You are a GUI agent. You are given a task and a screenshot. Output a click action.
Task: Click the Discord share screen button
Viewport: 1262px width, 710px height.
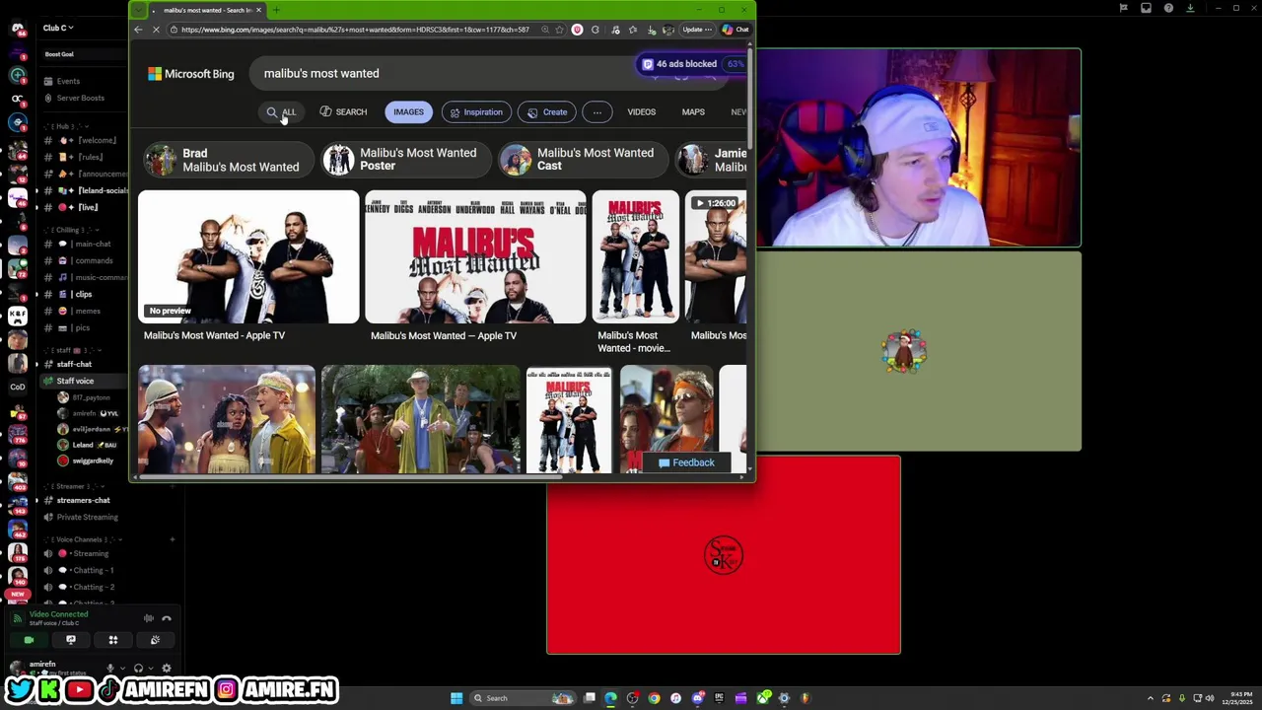coord(71,640)
